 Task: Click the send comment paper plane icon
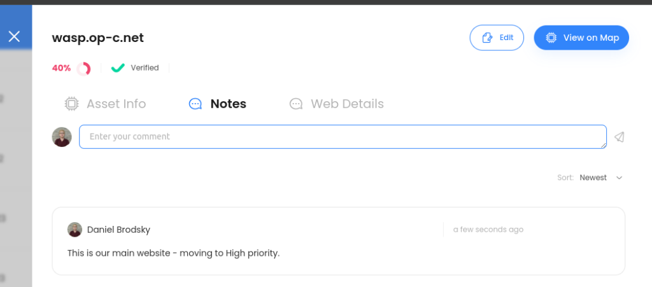619,137
